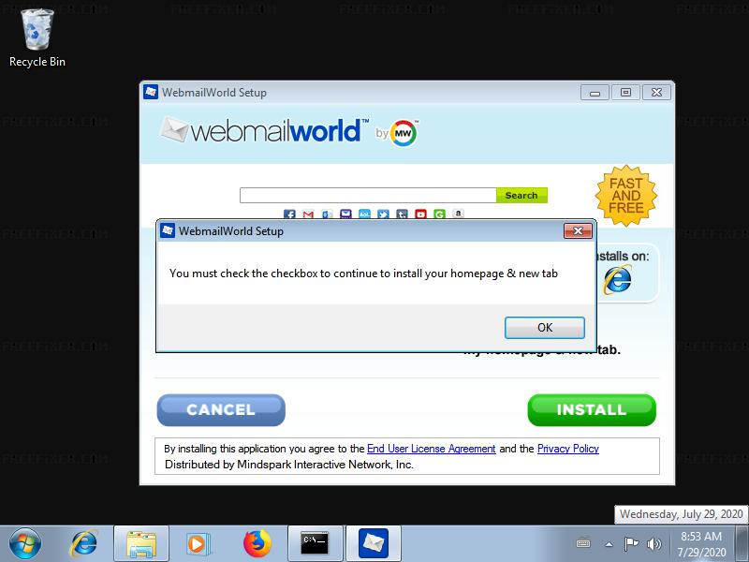Minimize the WebmailWorld Setup window
749x562 pixels.
pos(595,92)
